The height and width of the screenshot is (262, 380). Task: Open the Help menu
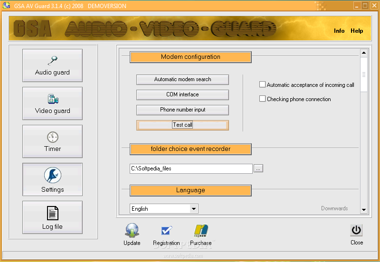point(357,31)
